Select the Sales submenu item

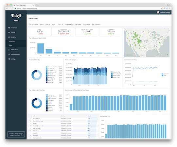[10, 45]
